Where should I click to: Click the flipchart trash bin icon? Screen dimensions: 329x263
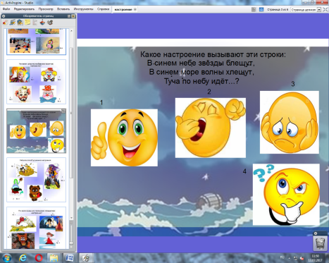pyautogui.click(x=320, y=243)
